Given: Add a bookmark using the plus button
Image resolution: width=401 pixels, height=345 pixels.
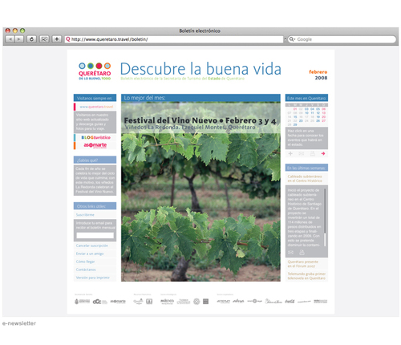Looking at the screenshot, I should coord(56,39).
